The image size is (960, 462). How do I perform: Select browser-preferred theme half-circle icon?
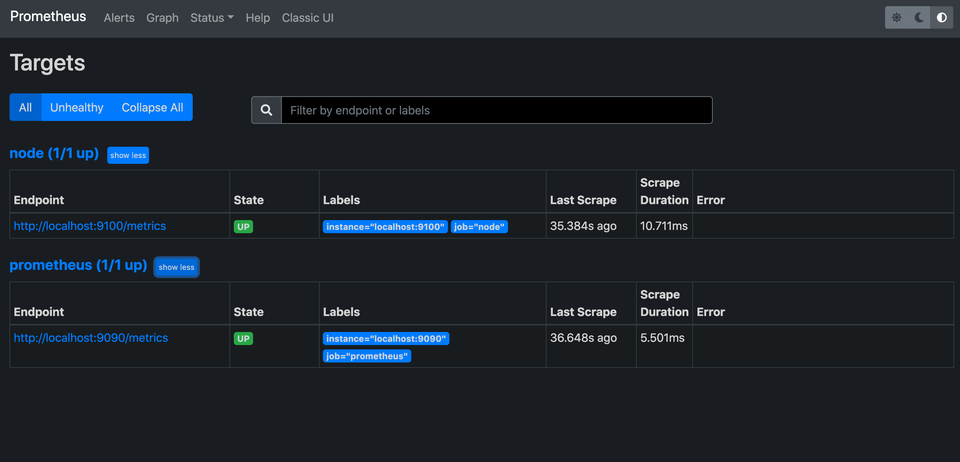(x=941, y=17)
